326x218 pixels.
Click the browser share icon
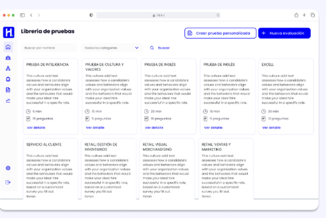[296, 15]
